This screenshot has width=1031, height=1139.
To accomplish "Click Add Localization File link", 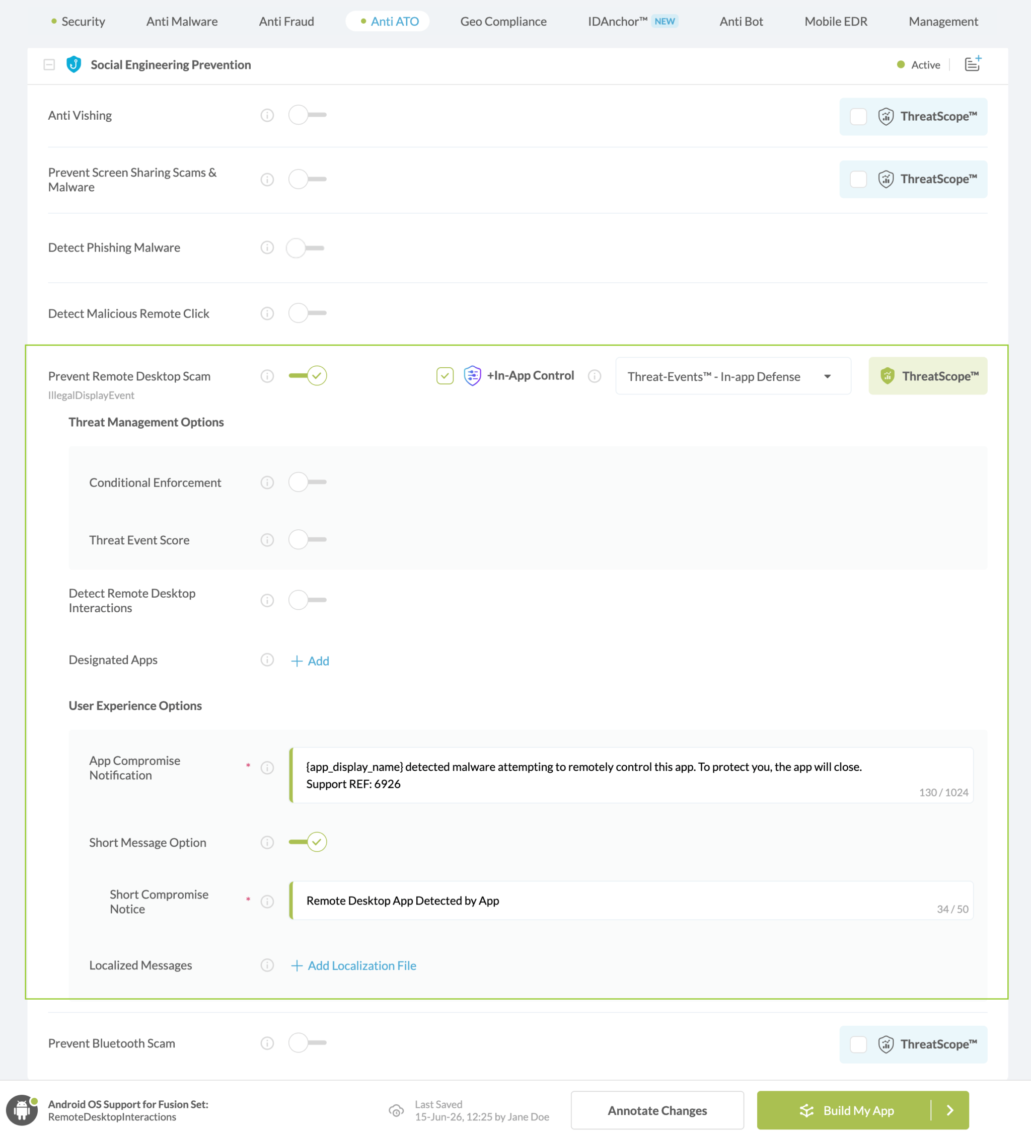I will click(353, 965).
